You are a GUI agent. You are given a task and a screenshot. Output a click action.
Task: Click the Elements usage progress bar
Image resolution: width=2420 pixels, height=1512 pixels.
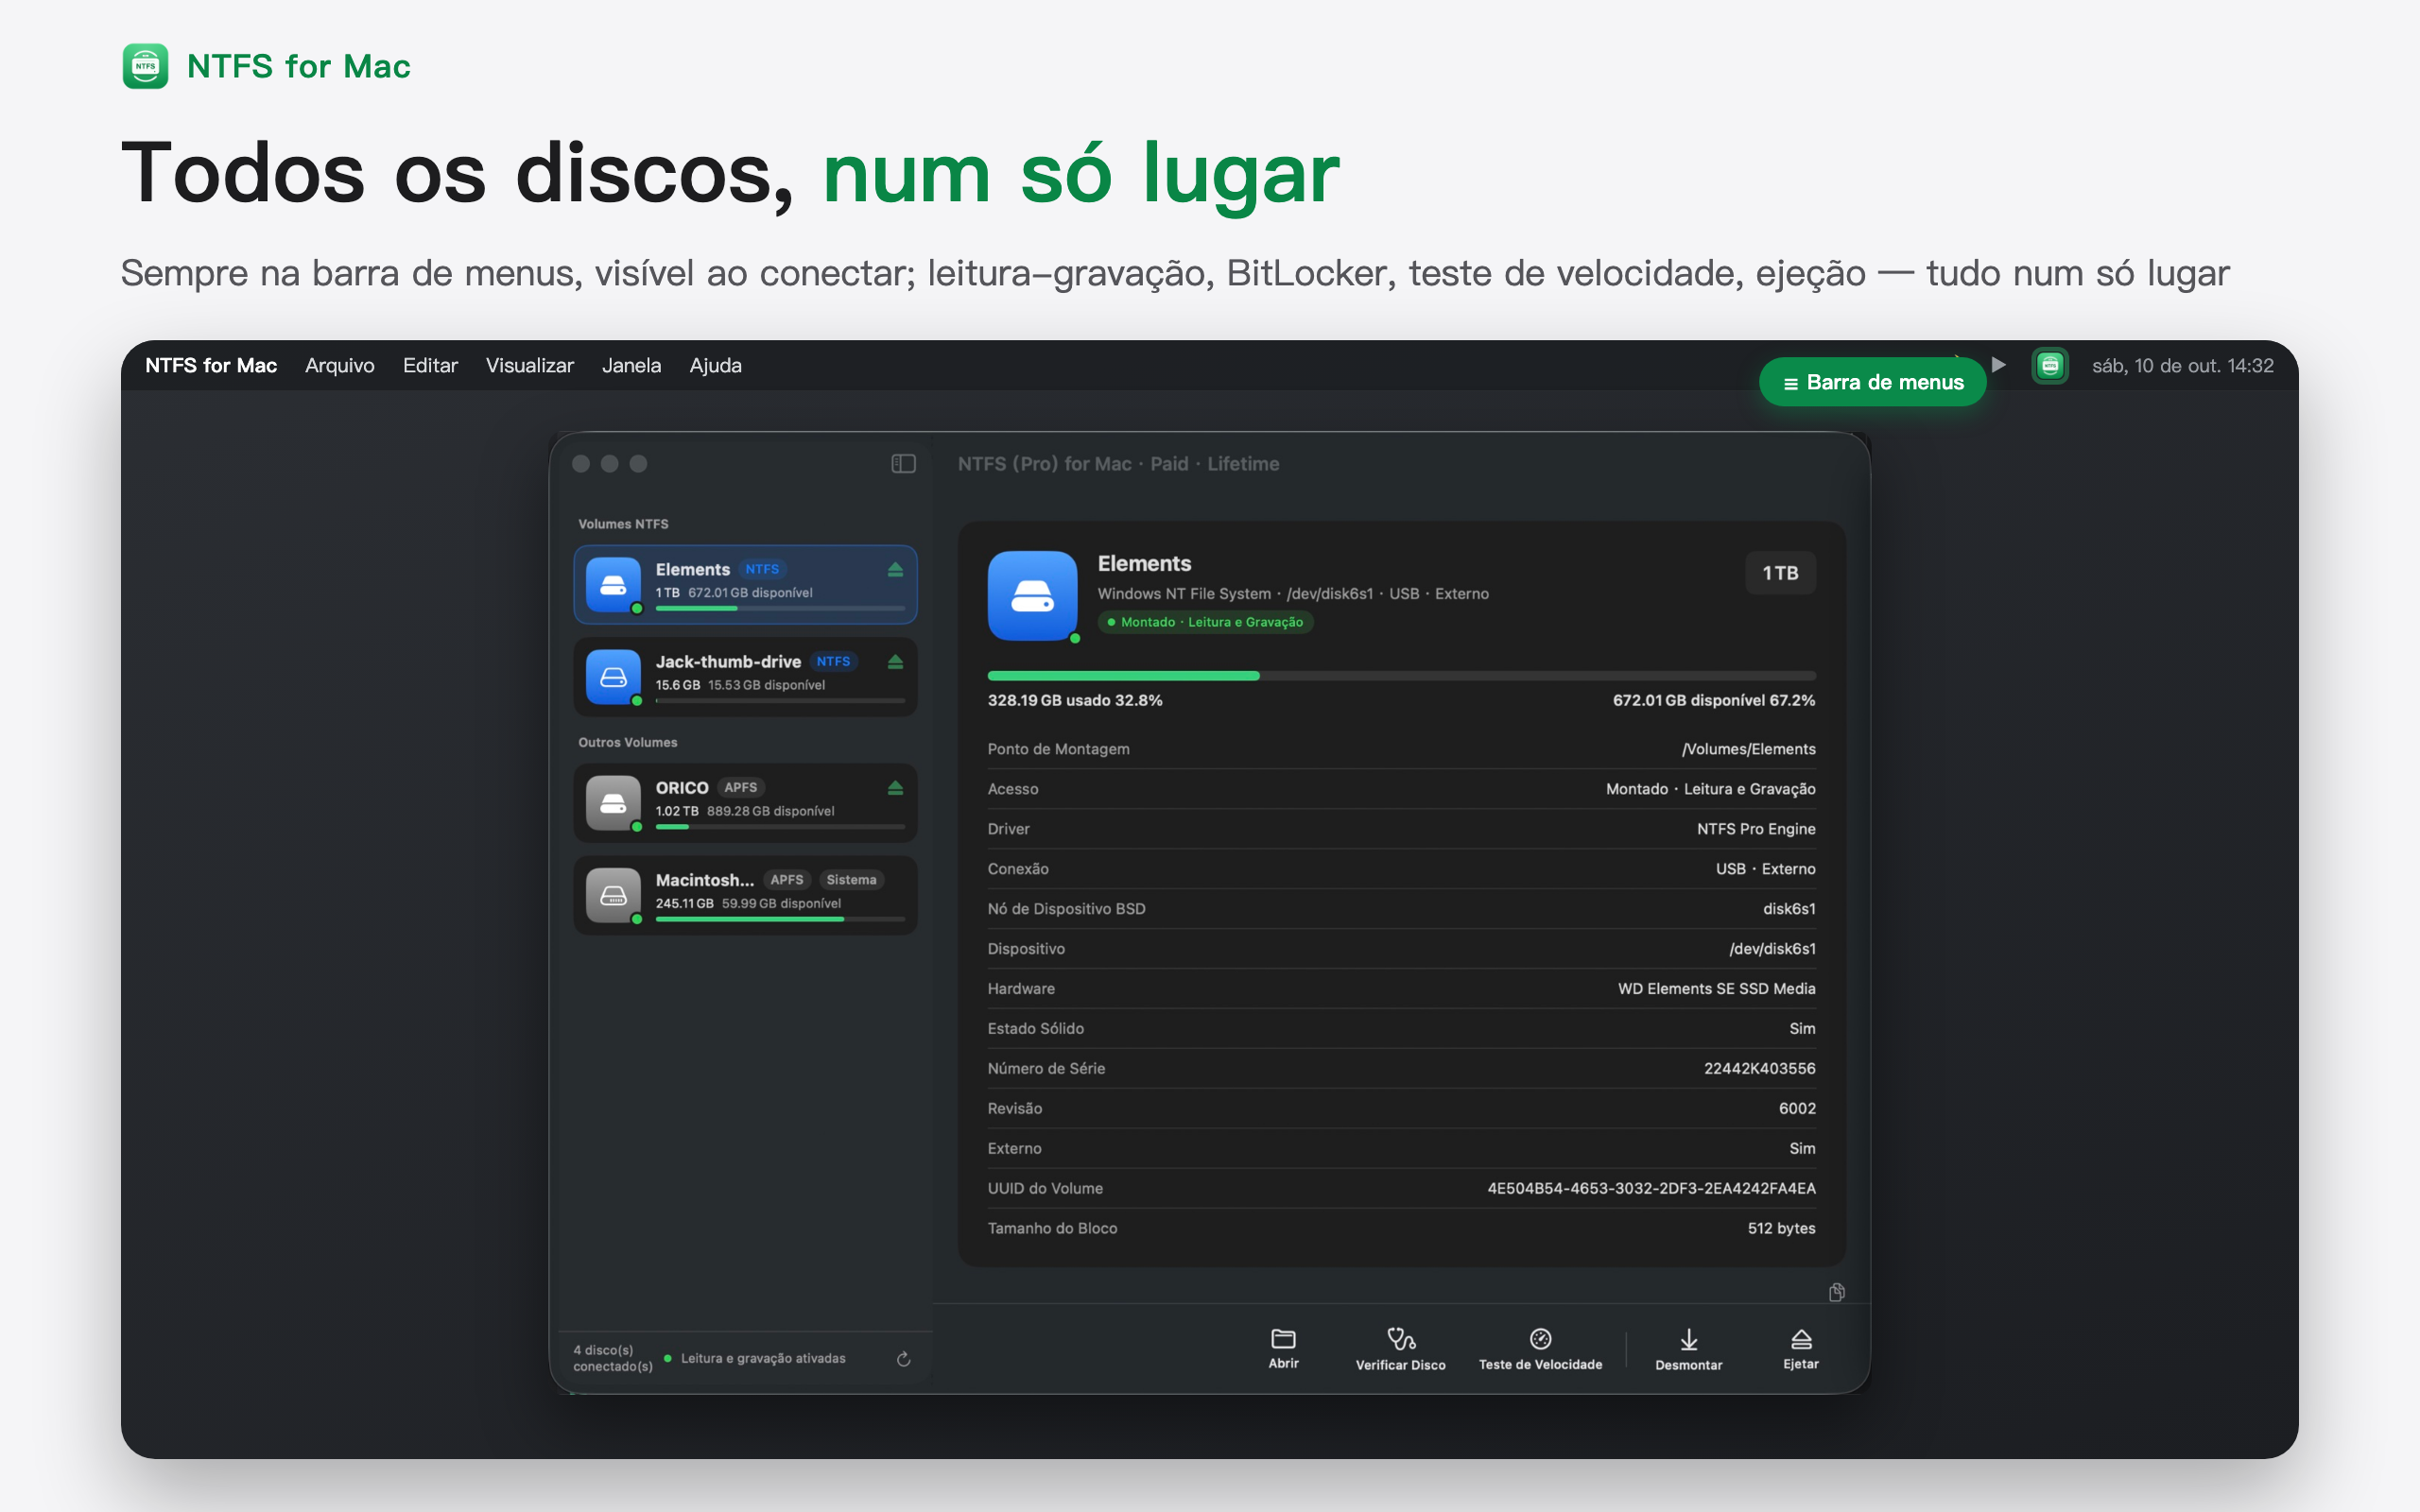click(1401, 676)
